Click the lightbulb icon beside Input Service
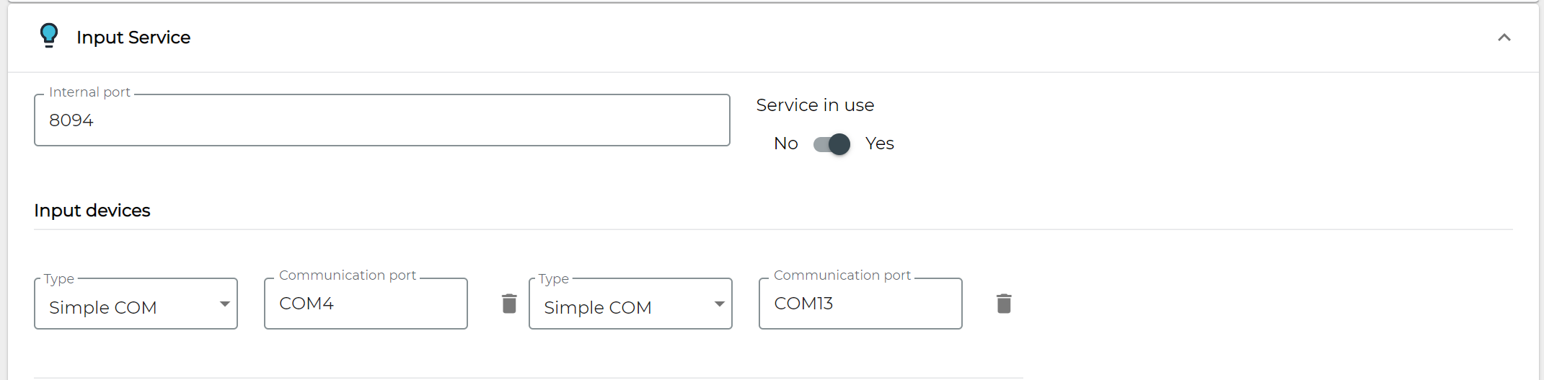 [49, 35]
